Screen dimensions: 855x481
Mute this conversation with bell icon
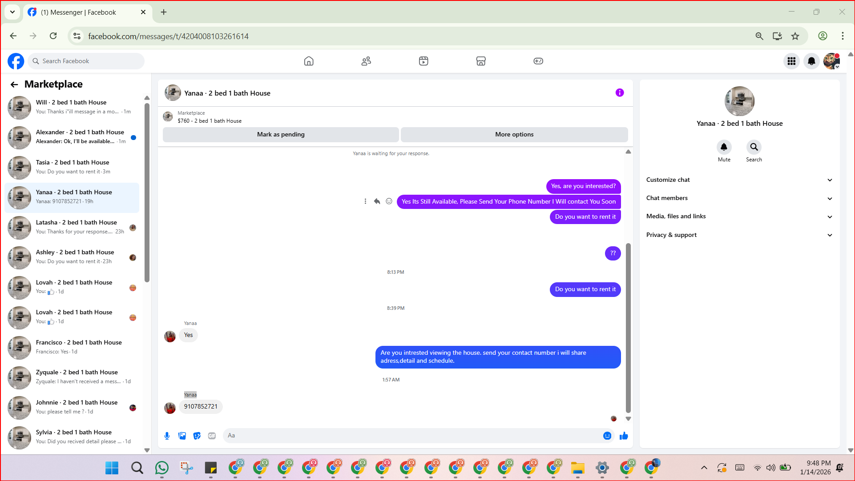724,147
